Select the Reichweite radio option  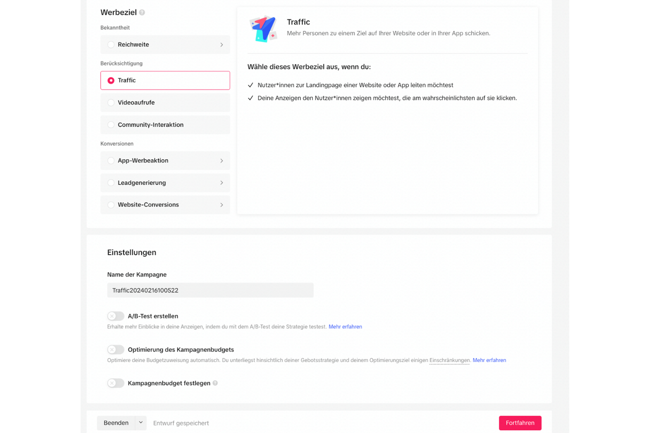pyautogui.click(x=111, y=45)
